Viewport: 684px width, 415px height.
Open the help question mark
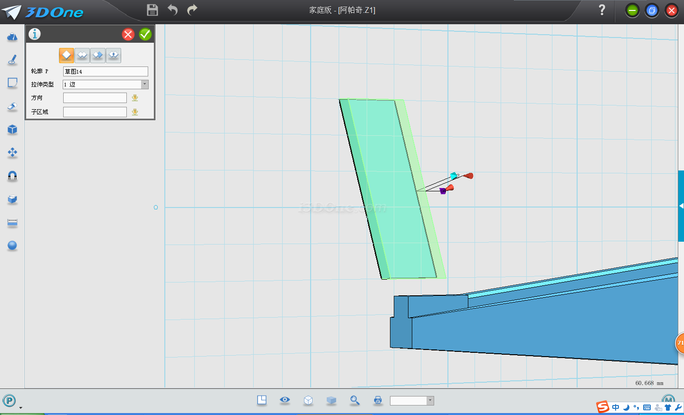point(602,10)
